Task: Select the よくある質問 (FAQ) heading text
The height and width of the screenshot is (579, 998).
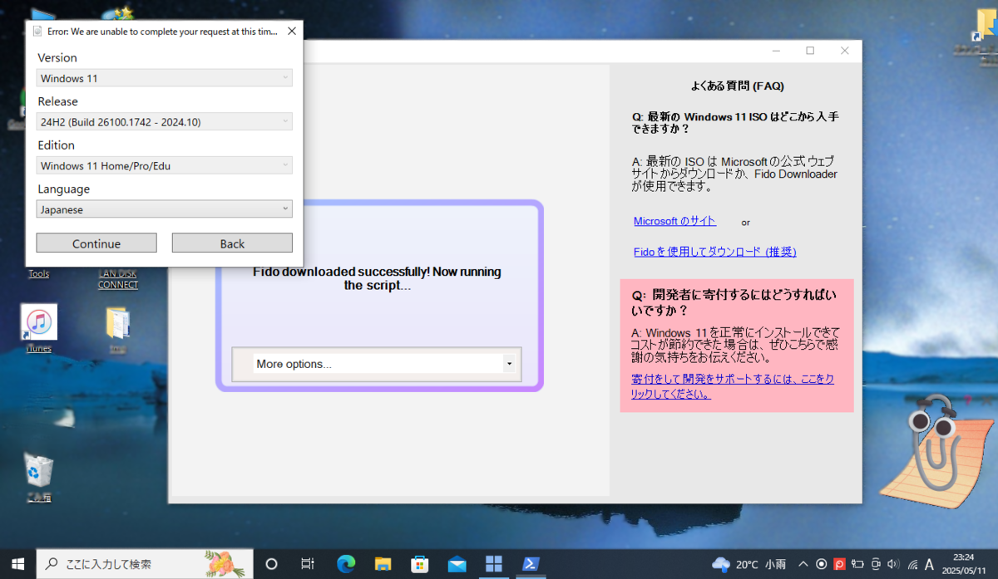Action: (738, 86)
